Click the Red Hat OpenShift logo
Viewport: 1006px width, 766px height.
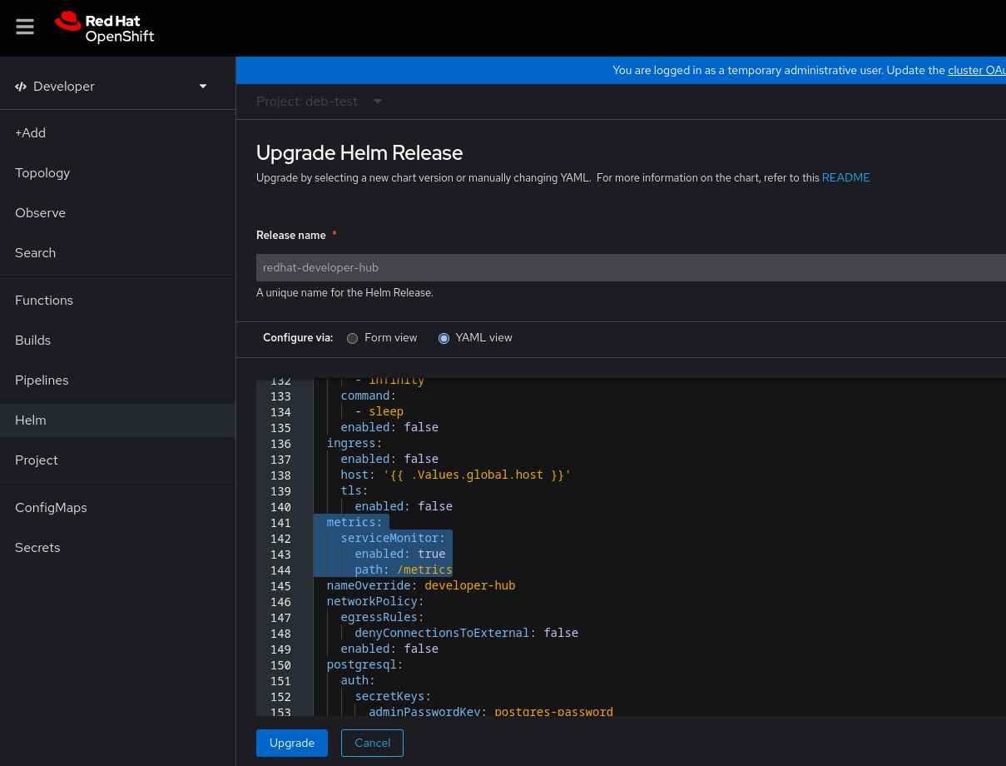point(104,27)
